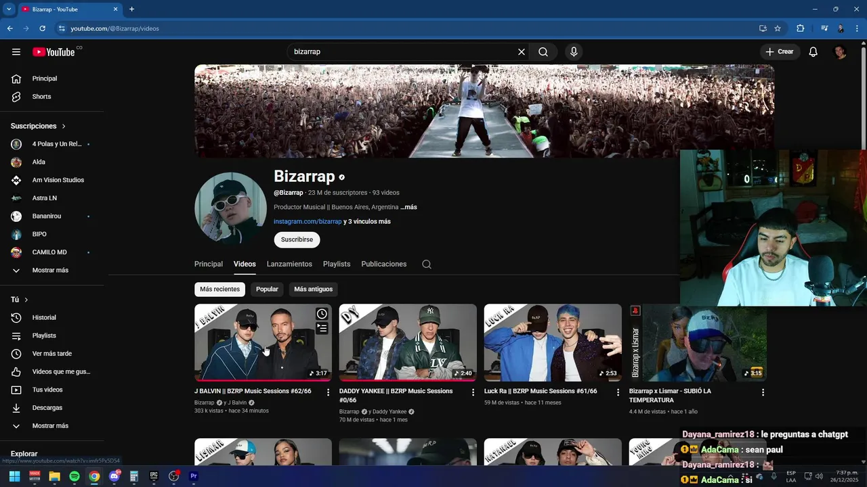Click the Suscribirse button
The width and height of the screenshot is (867, 487).
[x=297, y=240]
